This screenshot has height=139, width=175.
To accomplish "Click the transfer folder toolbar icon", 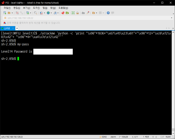I will [94, 13].
